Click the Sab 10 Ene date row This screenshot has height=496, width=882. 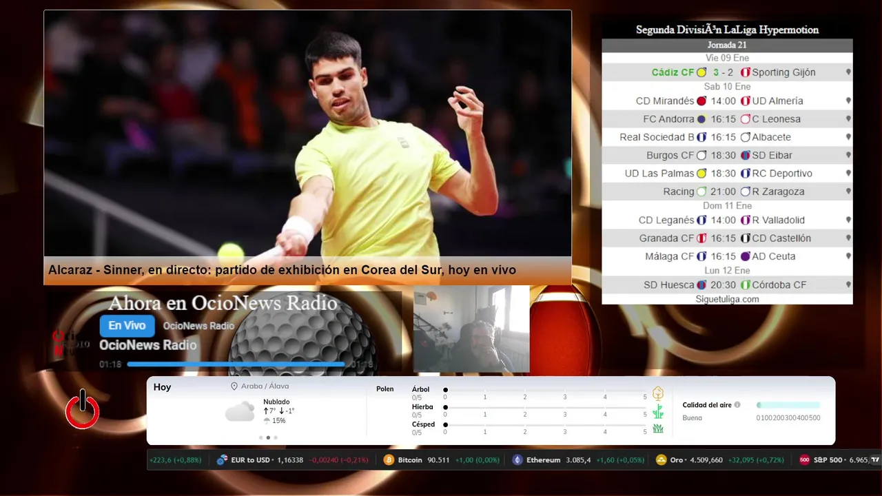pos(727,87)
